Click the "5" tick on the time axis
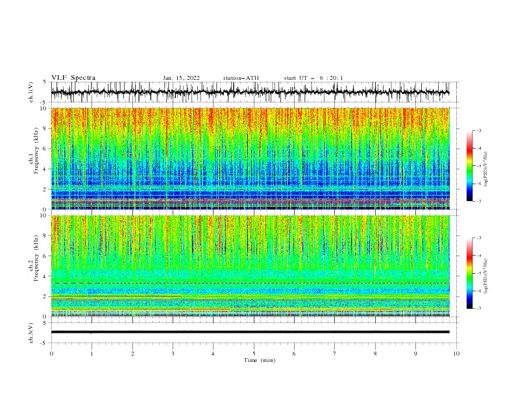The height and width of the screenshot is (397, 514). click(x=254, y=354)
